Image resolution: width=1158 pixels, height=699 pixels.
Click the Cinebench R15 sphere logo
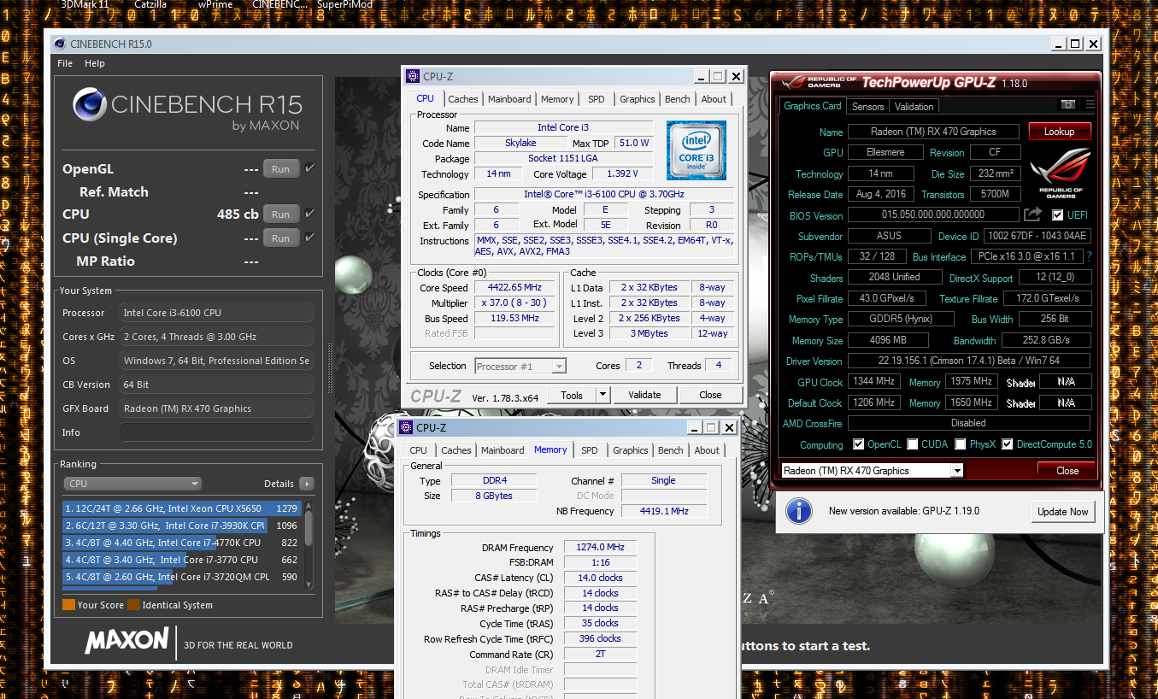(89, 105)
